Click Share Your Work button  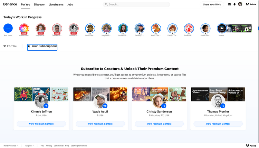point(212,4)
